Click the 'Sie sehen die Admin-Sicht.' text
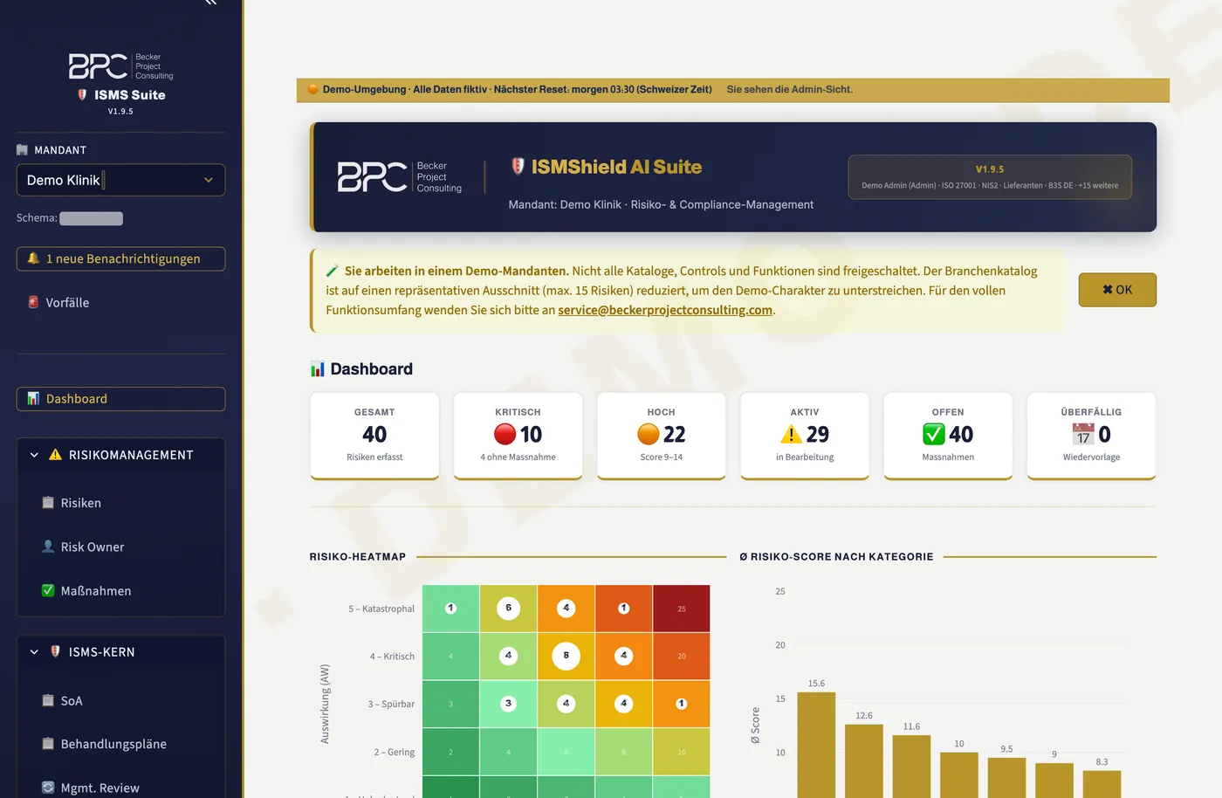The image size is (1222, 798). point(790,89)
